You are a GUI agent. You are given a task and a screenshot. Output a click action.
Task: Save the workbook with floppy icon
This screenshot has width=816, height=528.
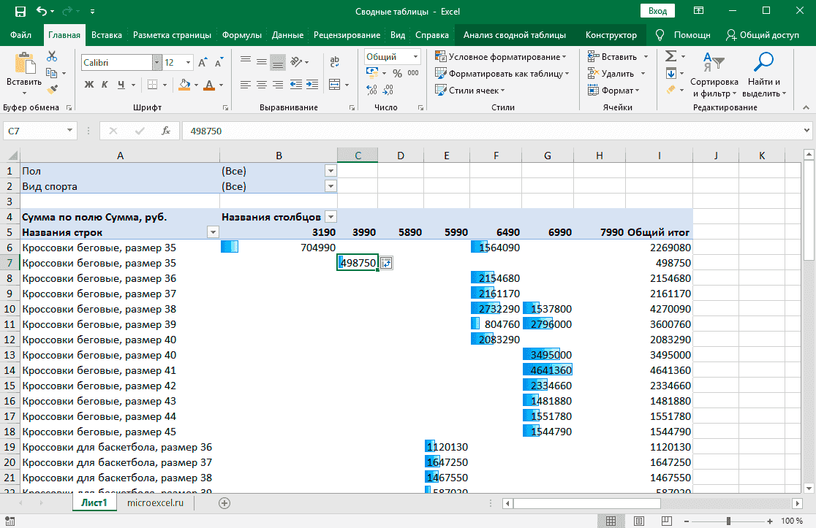point(20,12)
